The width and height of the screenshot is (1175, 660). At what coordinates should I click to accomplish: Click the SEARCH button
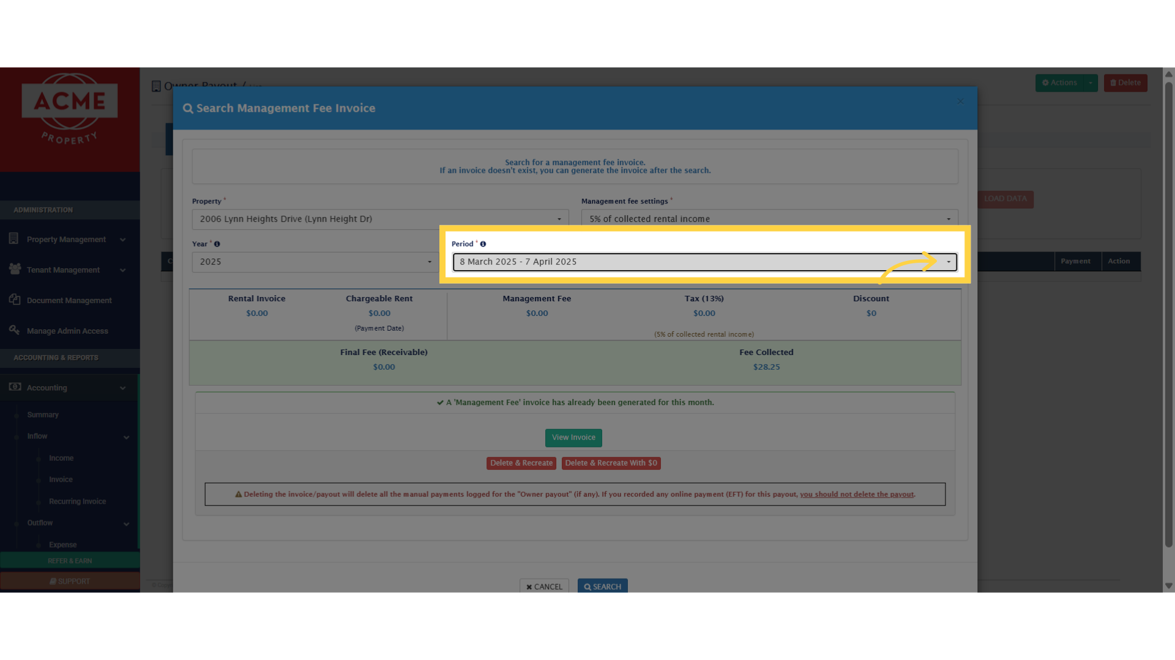pyautogui.click(x=602, y=586)
